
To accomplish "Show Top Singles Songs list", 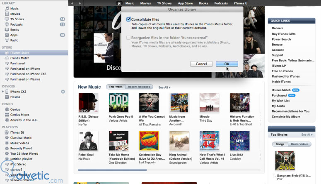I will tap(280, 144).
